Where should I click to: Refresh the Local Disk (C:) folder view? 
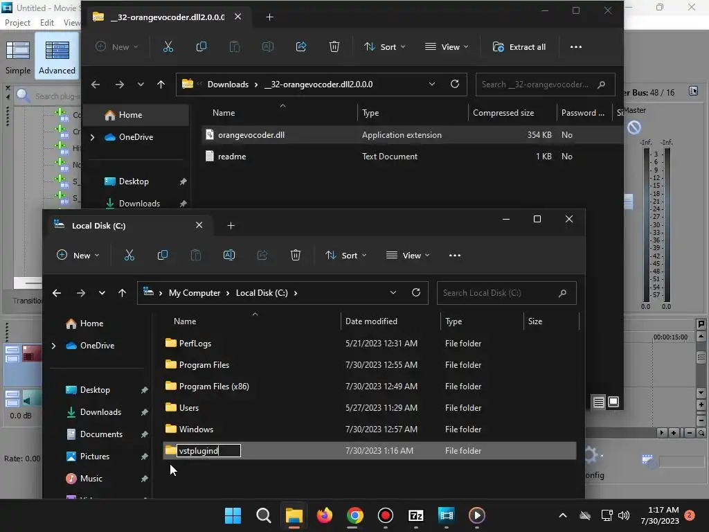tap(416, 293)
